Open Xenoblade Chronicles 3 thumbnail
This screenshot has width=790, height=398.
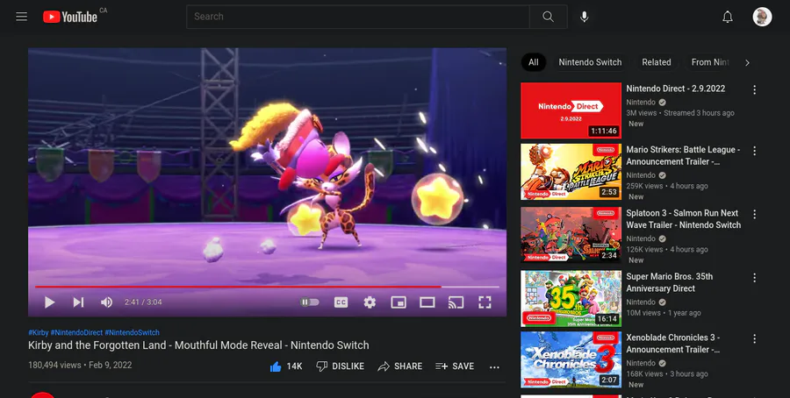(x=571, y=359)
